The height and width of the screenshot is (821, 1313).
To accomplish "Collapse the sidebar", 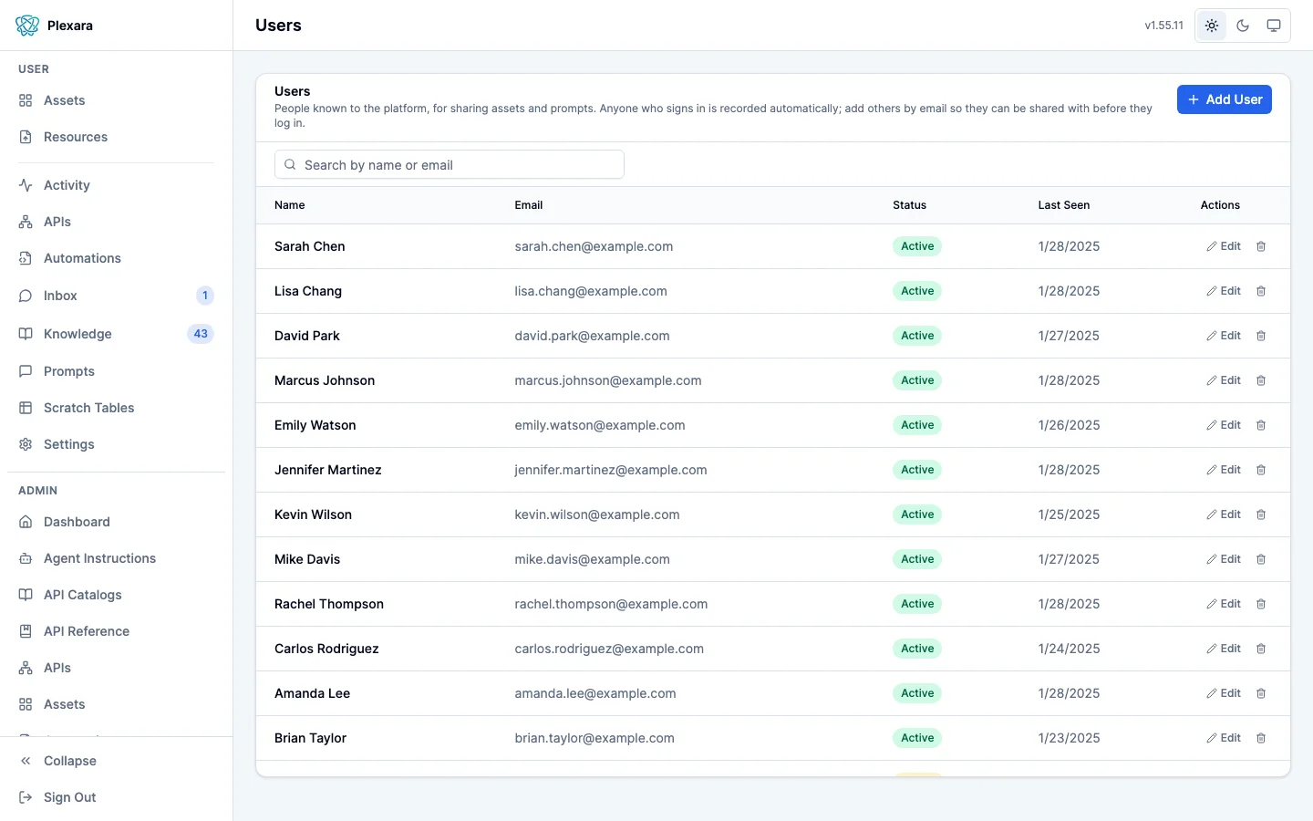I will 116,761.
